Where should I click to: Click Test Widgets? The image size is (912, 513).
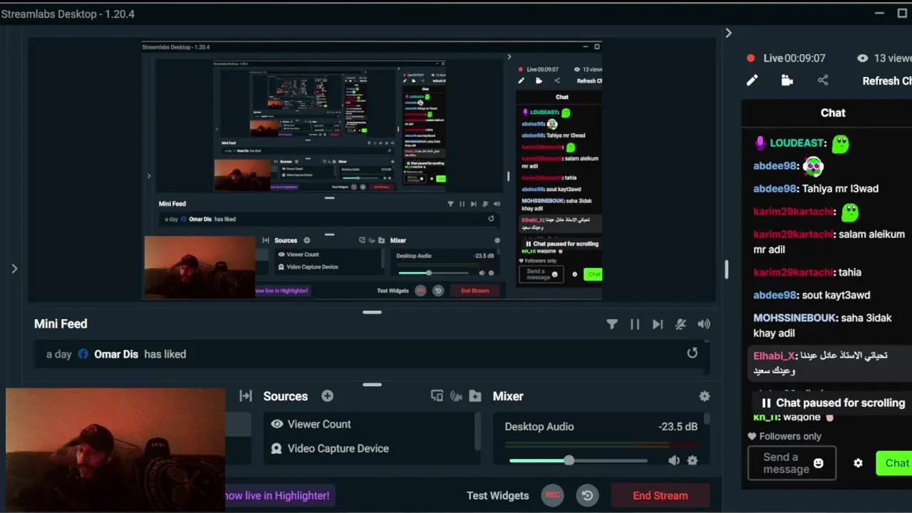pos(497,496)
